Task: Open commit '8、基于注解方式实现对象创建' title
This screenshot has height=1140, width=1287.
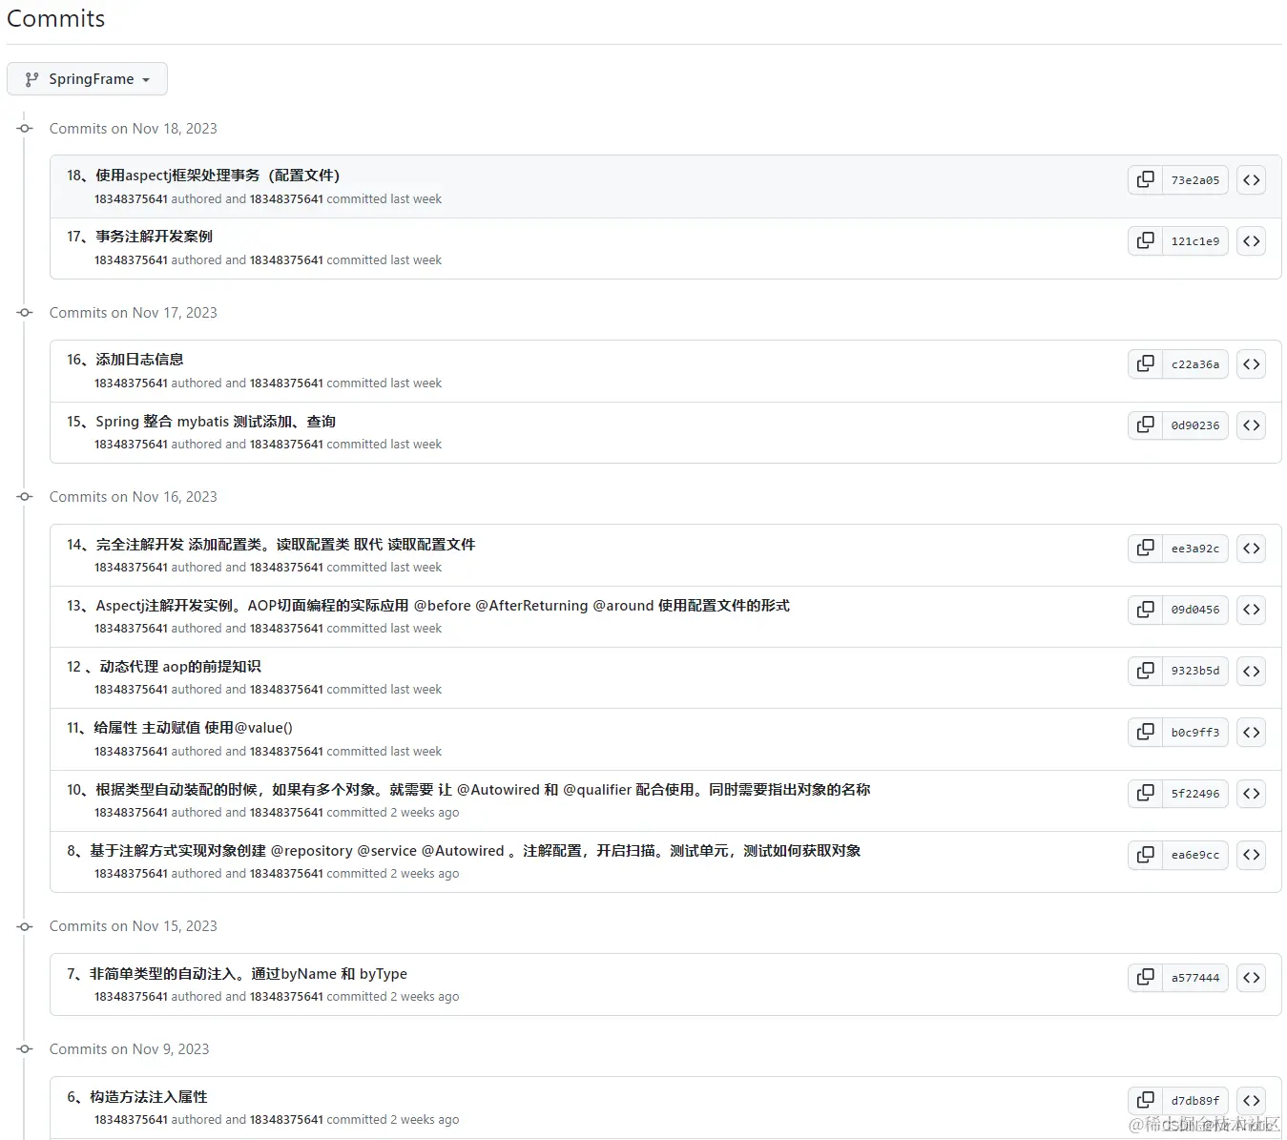Action: tap(464, 850)
